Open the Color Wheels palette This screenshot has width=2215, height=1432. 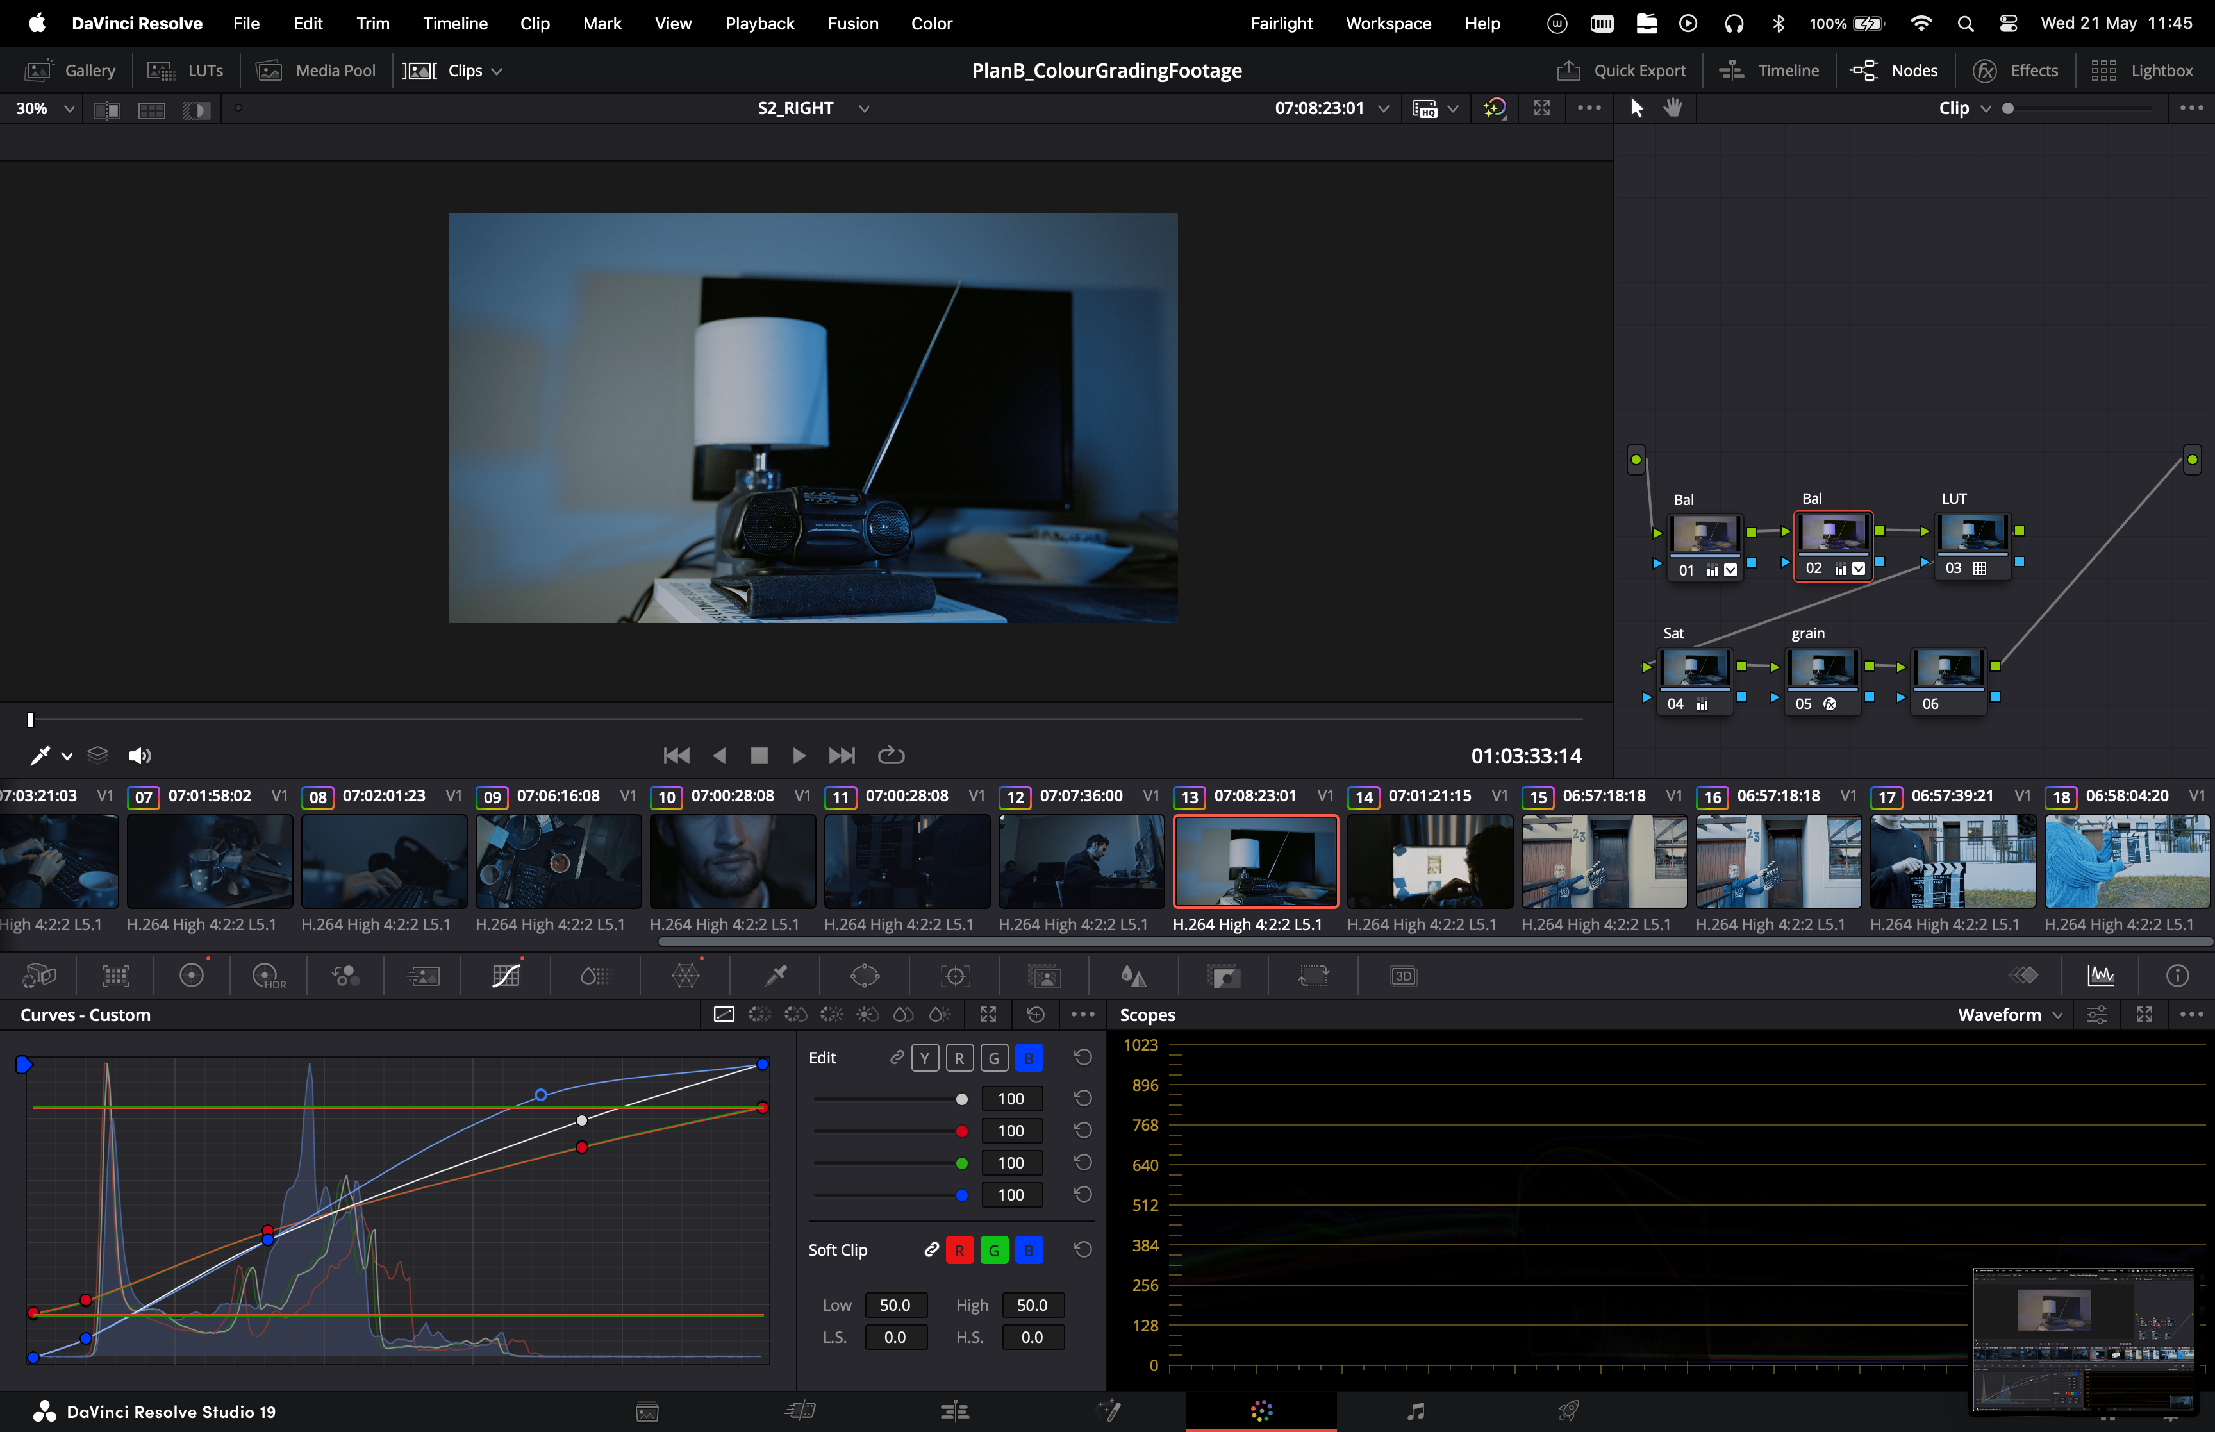pos(192,976)
